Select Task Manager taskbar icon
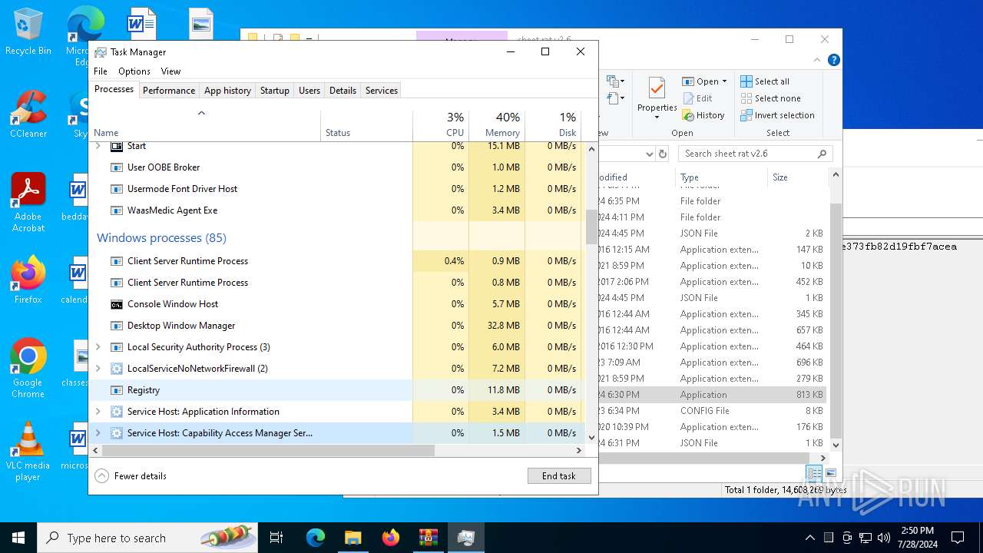The width and height of the screenshot is (983, 553). [x=465, y=538]
